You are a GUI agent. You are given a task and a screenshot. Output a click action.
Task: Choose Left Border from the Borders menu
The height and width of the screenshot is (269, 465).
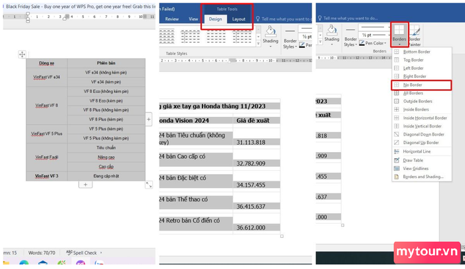[x=421, y=68]
